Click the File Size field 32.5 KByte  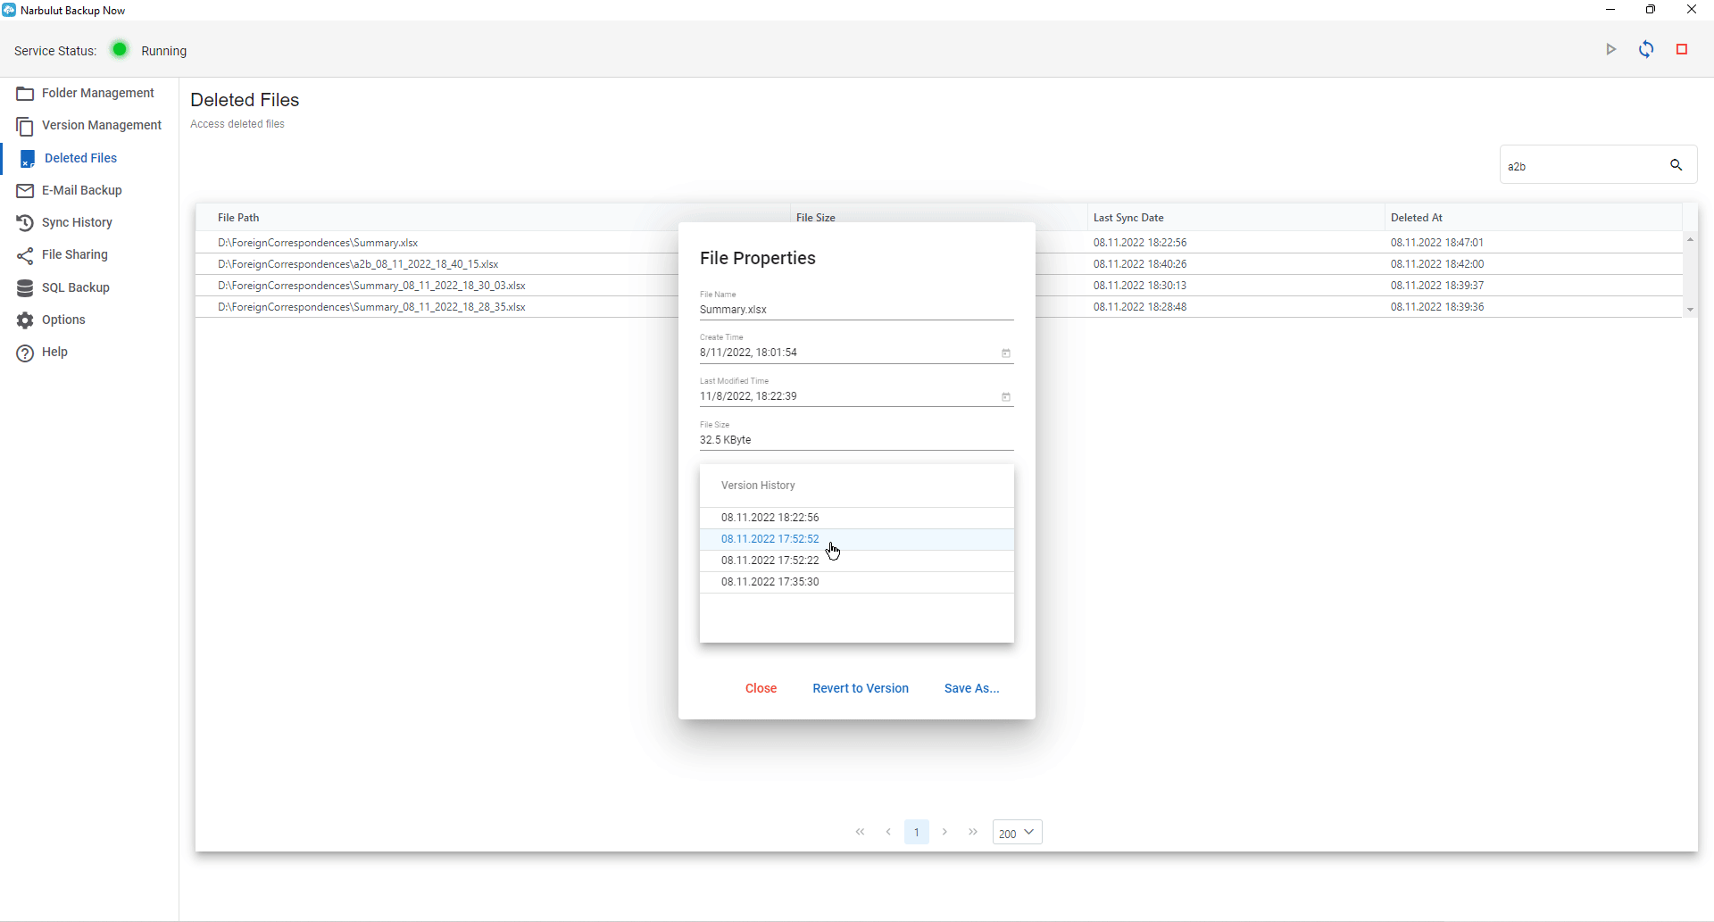point(857,440)
